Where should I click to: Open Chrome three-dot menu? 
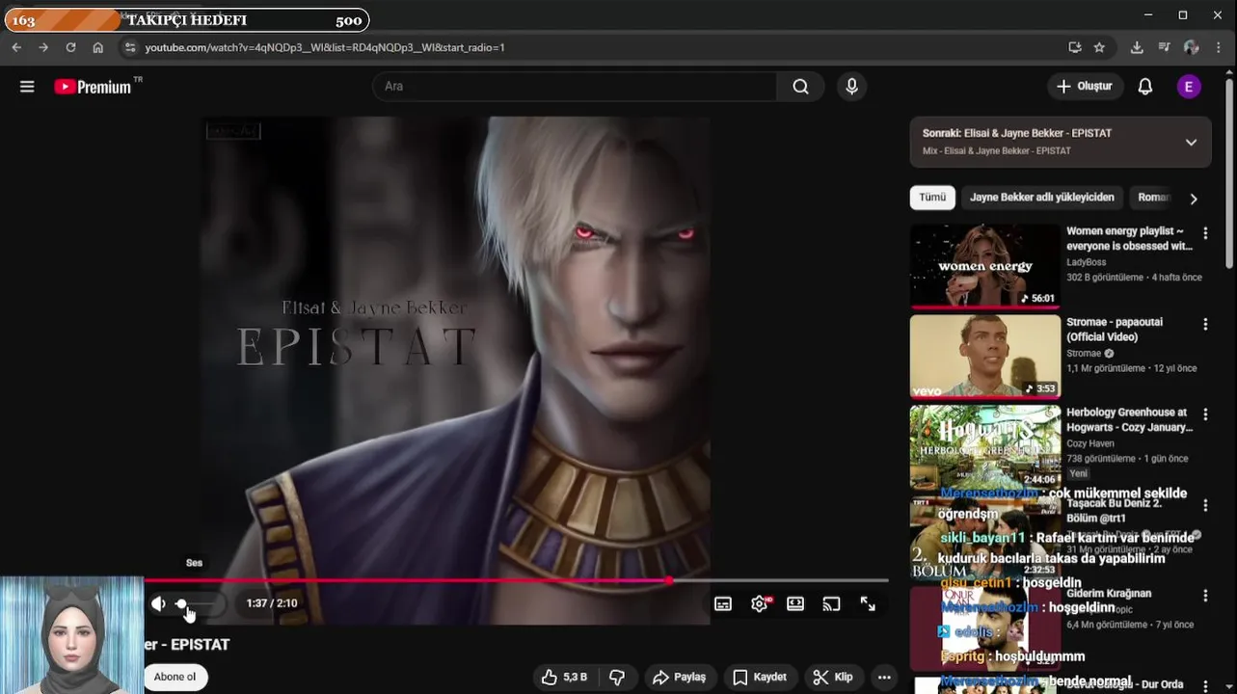tap(1218, 47)
